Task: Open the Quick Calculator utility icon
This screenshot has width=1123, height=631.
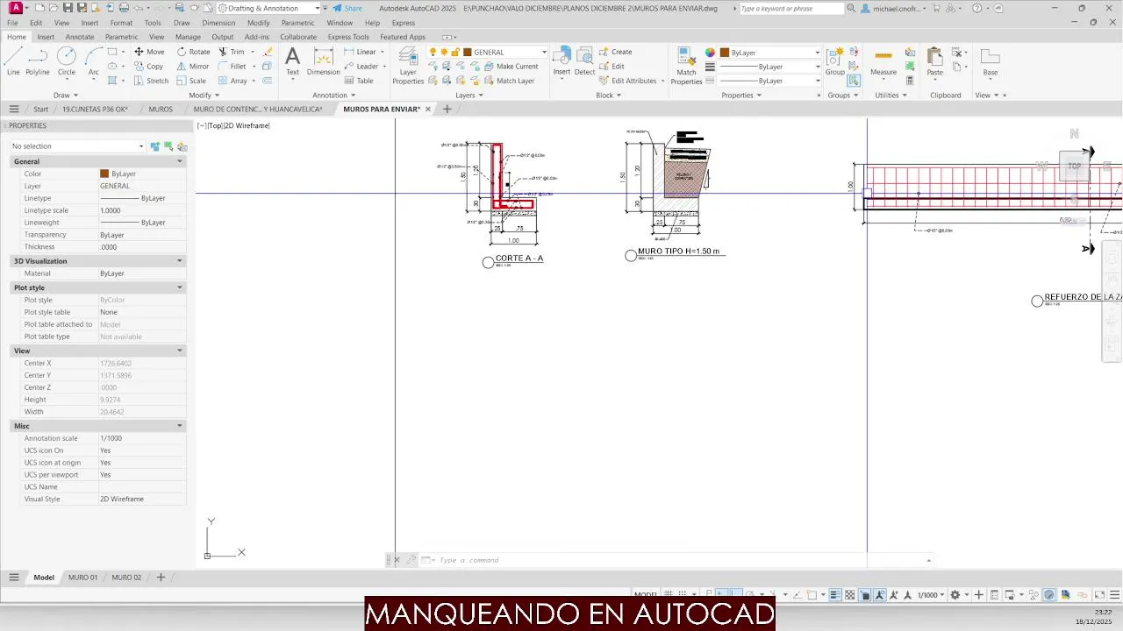Action: tap(910, 81)
